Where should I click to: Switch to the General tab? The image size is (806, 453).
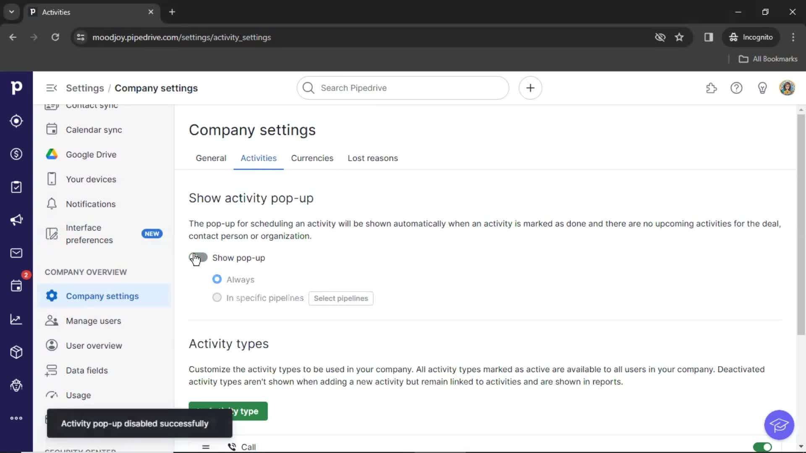pos(211,158)
